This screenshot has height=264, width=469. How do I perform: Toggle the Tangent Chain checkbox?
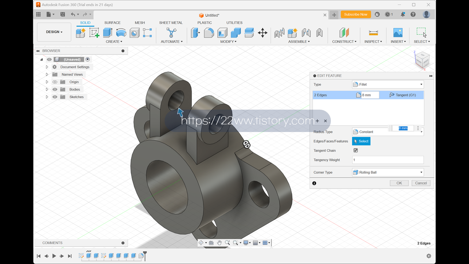click(x=355, y=150)
